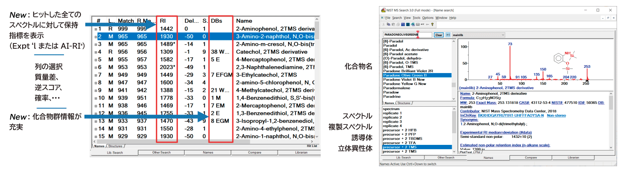Open the View menu
The image size is (624, 174).
click(407, 18)
